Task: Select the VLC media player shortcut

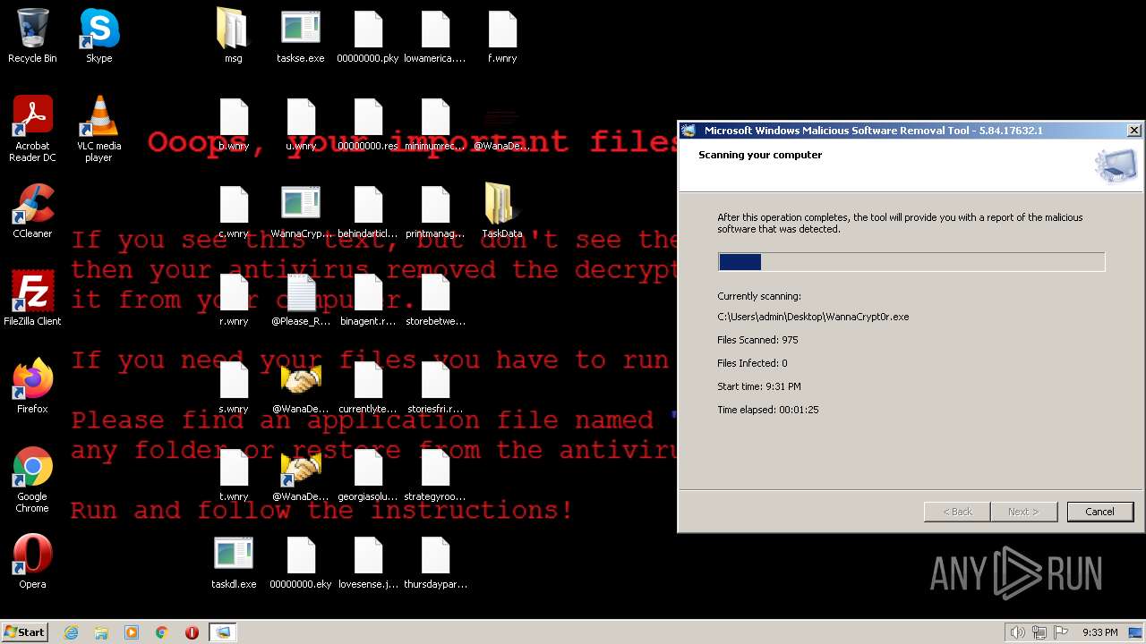Action: click(98, 129)
